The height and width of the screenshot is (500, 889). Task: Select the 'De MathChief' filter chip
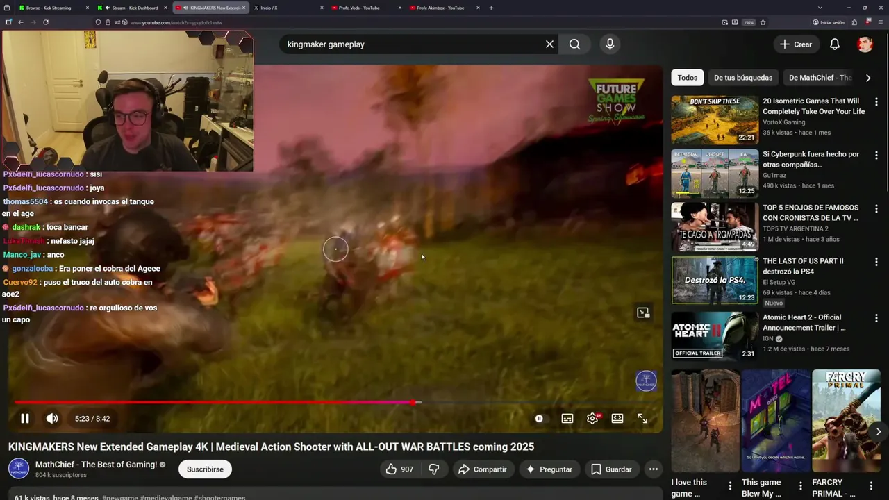click(x=820, y=78)
